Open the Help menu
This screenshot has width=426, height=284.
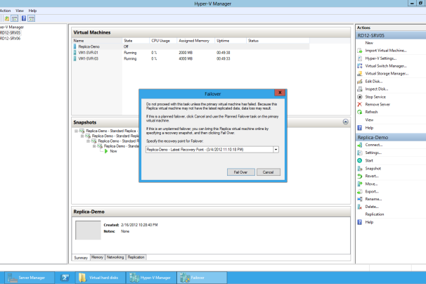[x=32, y=11]
